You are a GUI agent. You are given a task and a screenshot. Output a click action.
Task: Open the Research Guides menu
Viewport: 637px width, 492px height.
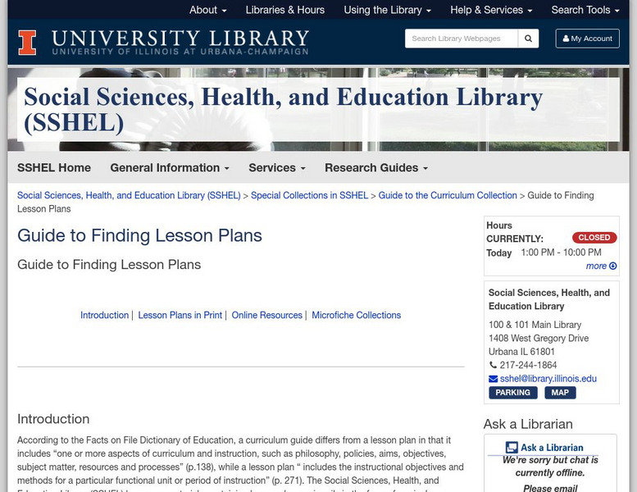(376, 167)
